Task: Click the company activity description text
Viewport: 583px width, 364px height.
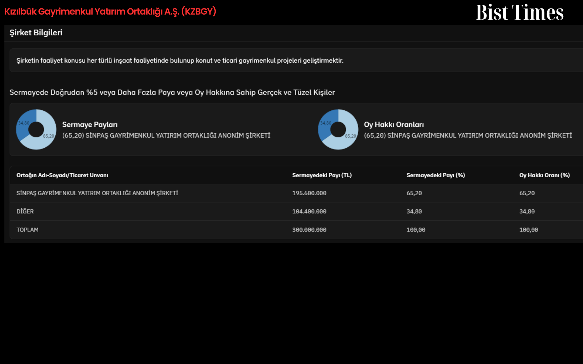Action: coord(180,60)
